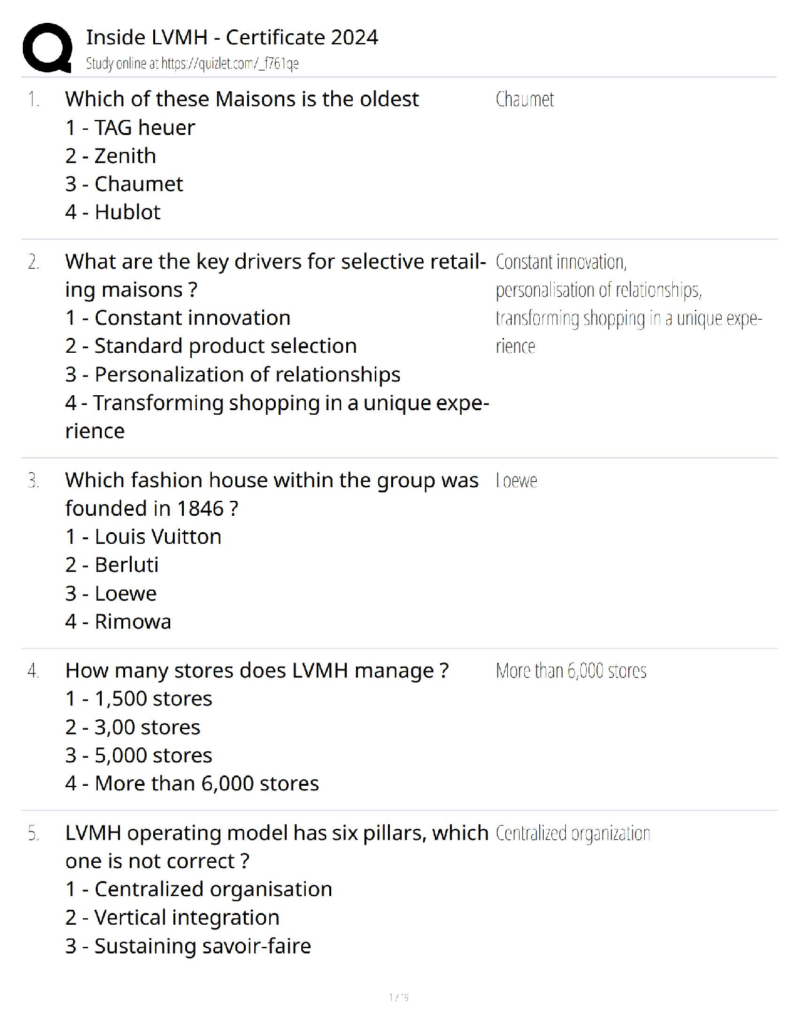
Task: Click the Quizlet Q logo icon
Action: tap(47, 48)
